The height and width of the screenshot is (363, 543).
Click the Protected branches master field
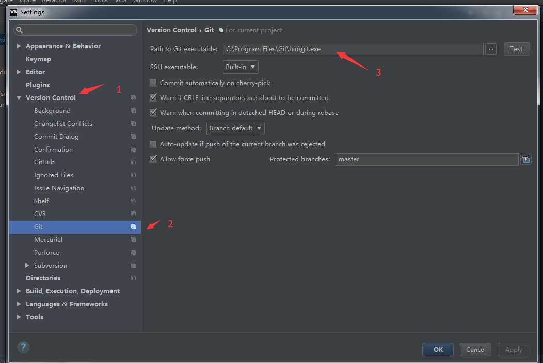(427, 159)
